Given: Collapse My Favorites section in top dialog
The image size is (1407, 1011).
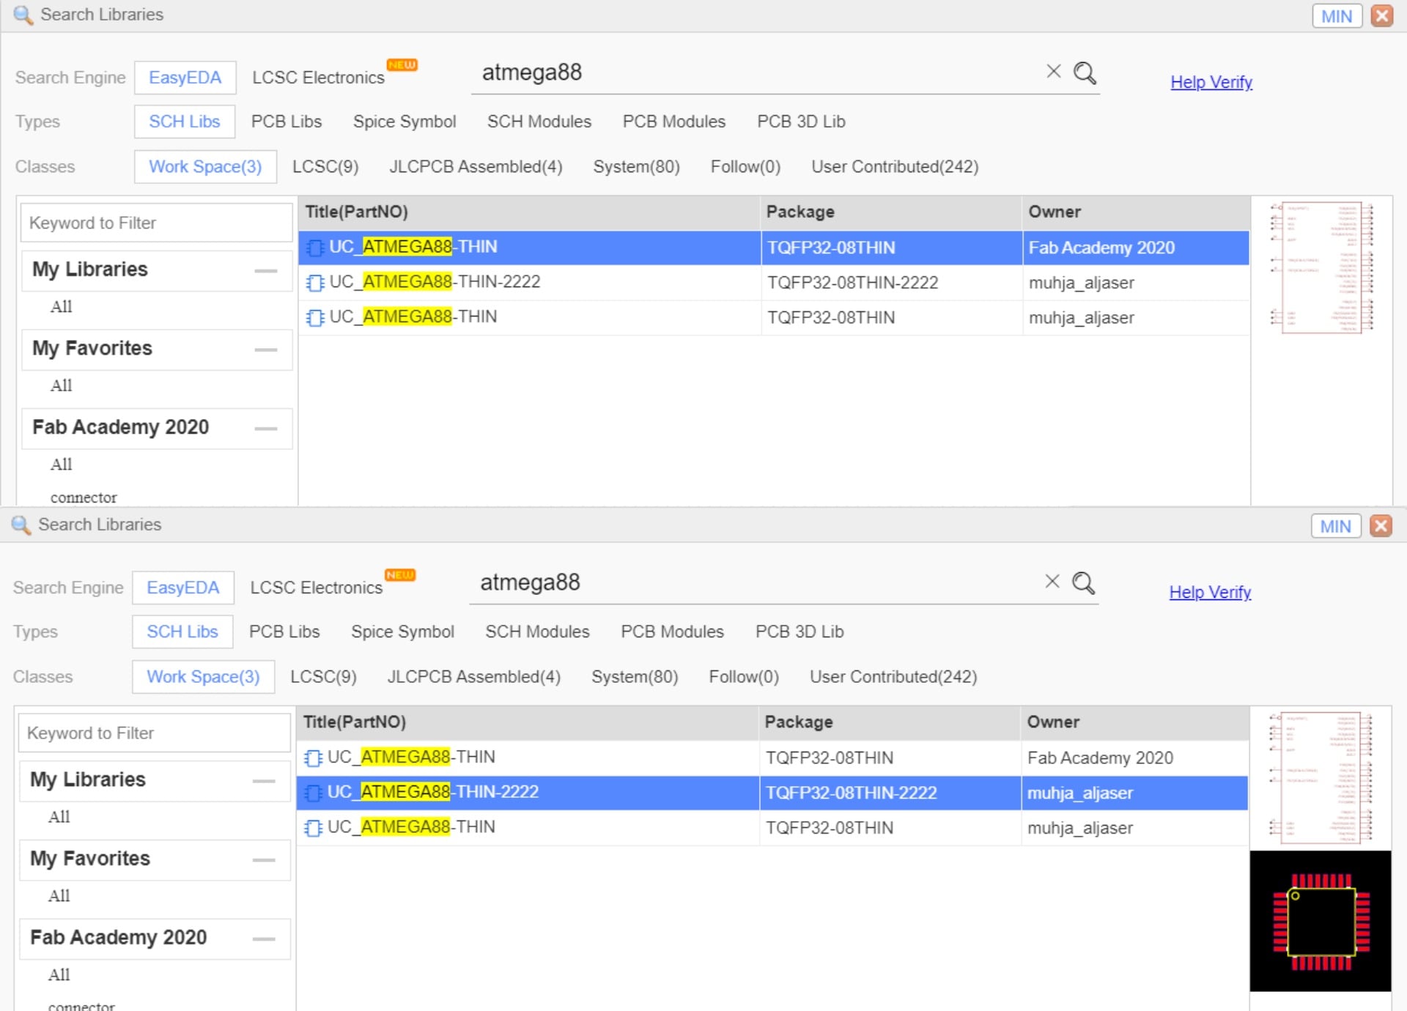Looking at the screenshot, I should pyautogui.click(x=265, y=349).
